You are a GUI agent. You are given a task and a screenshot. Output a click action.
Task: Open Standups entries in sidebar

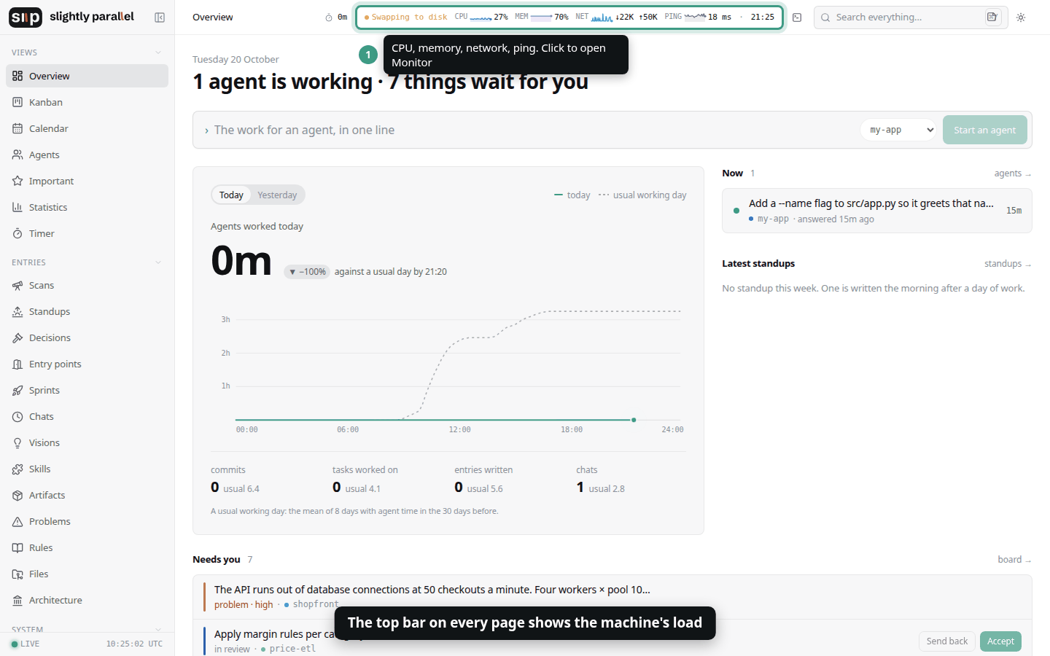tap(87, 311)
